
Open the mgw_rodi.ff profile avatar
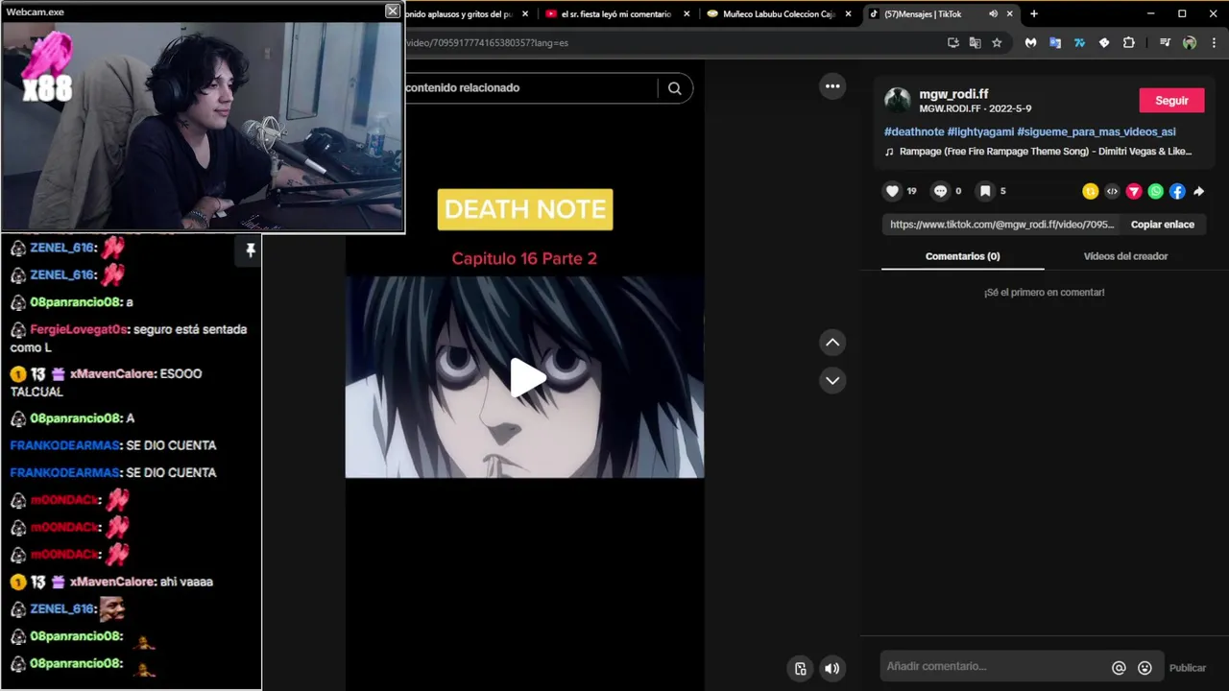tap(897, 100)
